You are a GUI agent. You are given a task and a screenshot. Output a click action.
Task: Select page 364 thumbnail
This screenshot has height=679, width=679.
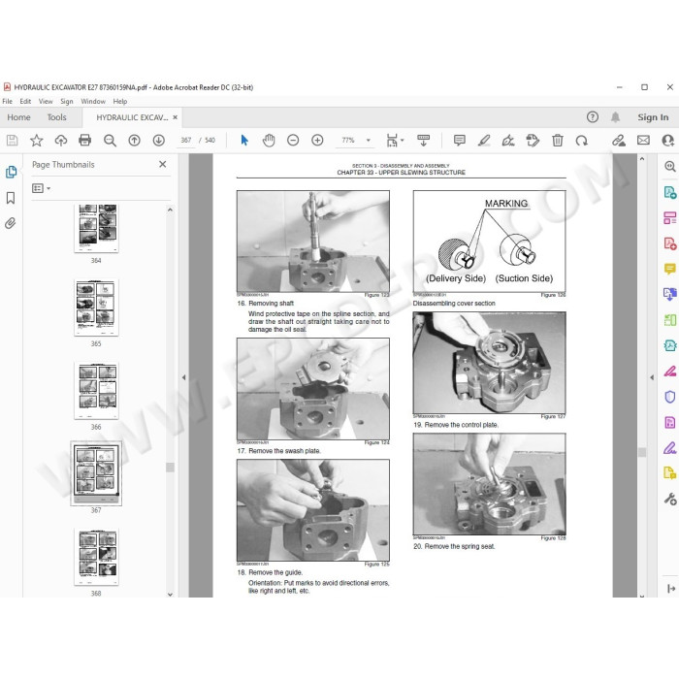[96, 229]
